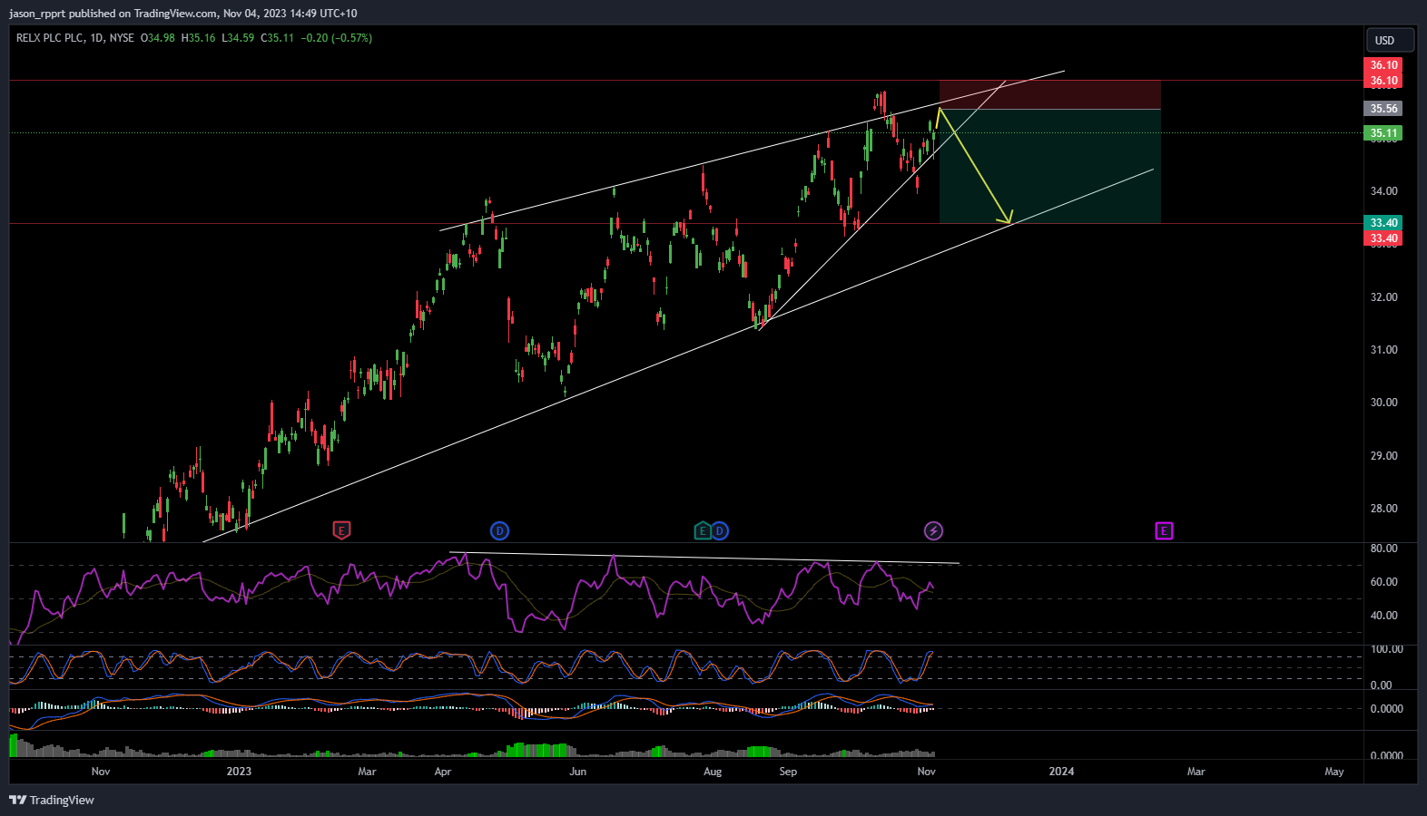Viewport: 1427px width, 816px height.
Task: Select the green profit zone of short position
Action: [1049, 166]
